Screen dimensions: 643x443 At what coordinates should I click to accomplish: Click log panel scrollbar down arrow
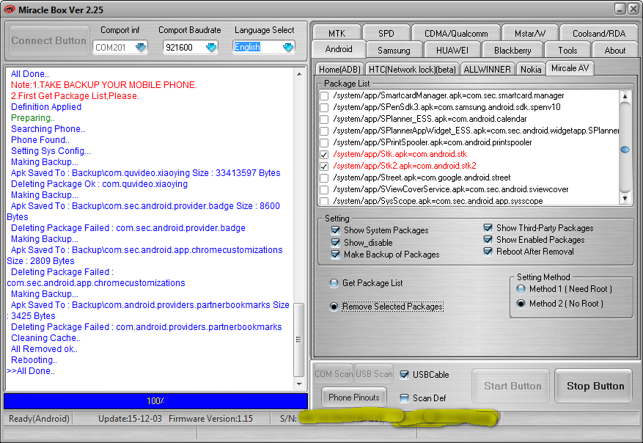coord(299,384)
